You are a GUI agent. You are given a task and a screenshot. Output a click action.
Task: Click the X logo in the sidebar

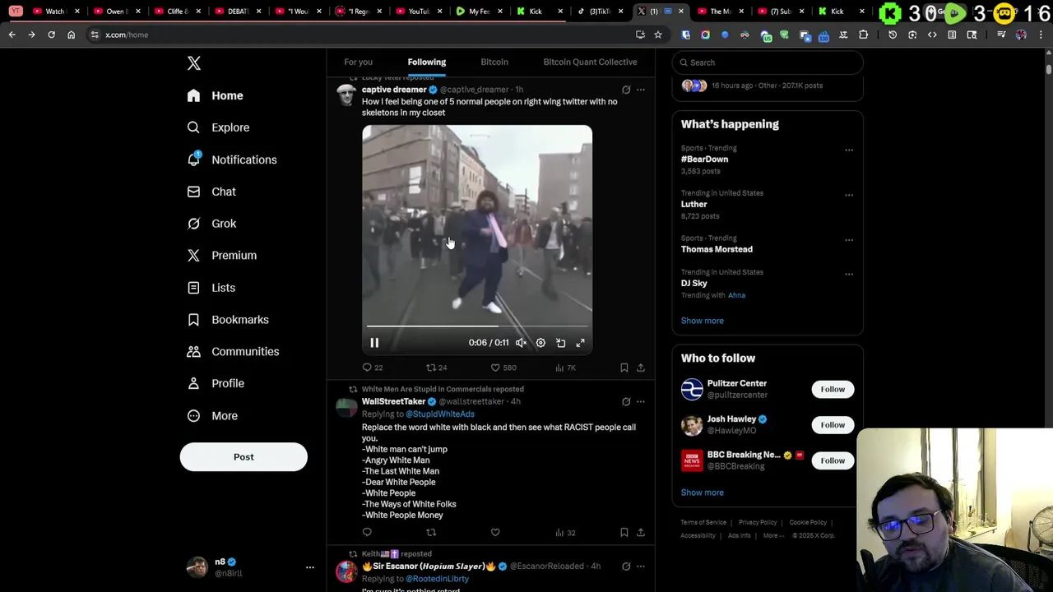[194, 63]
